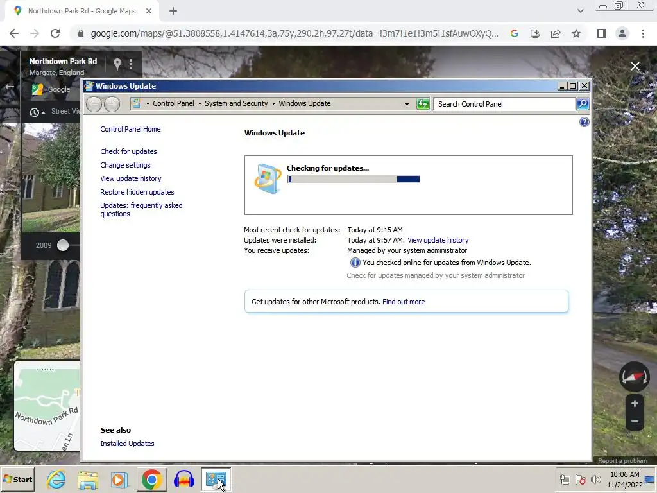Click volume speaker in system tray
The image size is (657, 493).
pyautogui.click(x=595, y=479)
